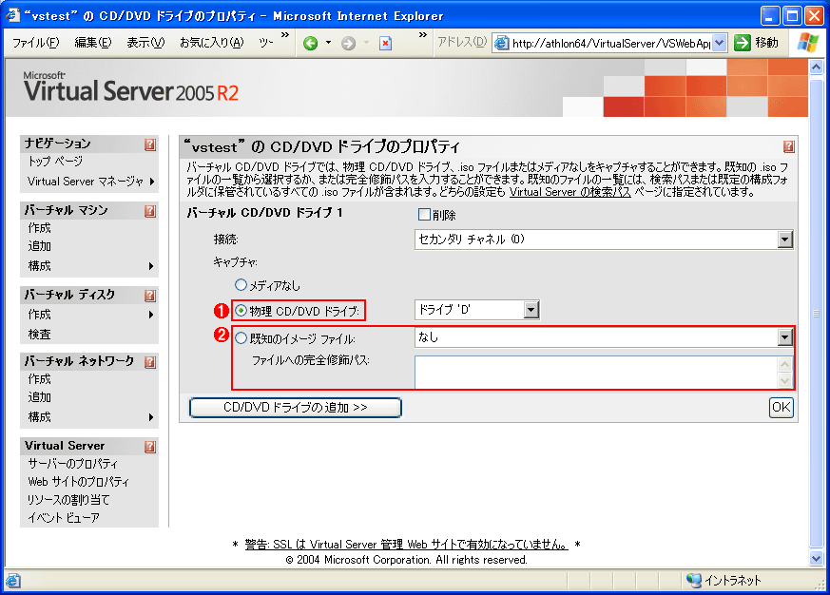Open help icon for CD/DVD ドライブのプロパティ
This screenshot has height=595, width=830.
click(x=789, y=146)
